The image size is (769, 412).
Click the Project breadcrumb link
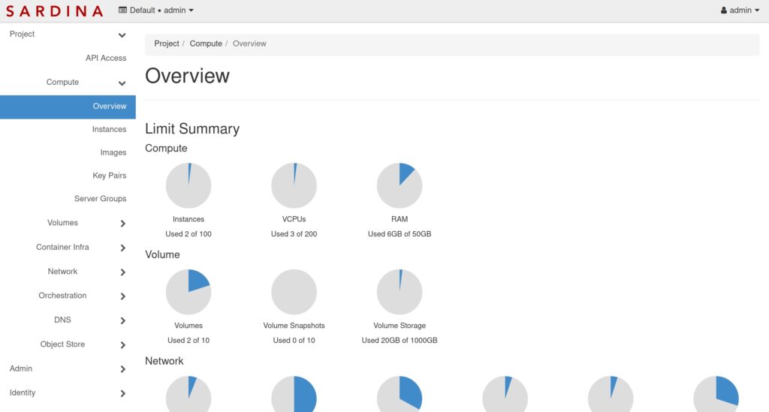167,44
